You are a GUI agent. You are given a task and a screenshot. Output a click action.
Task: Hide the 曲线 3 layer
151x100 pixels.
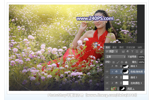coord(107,77)
